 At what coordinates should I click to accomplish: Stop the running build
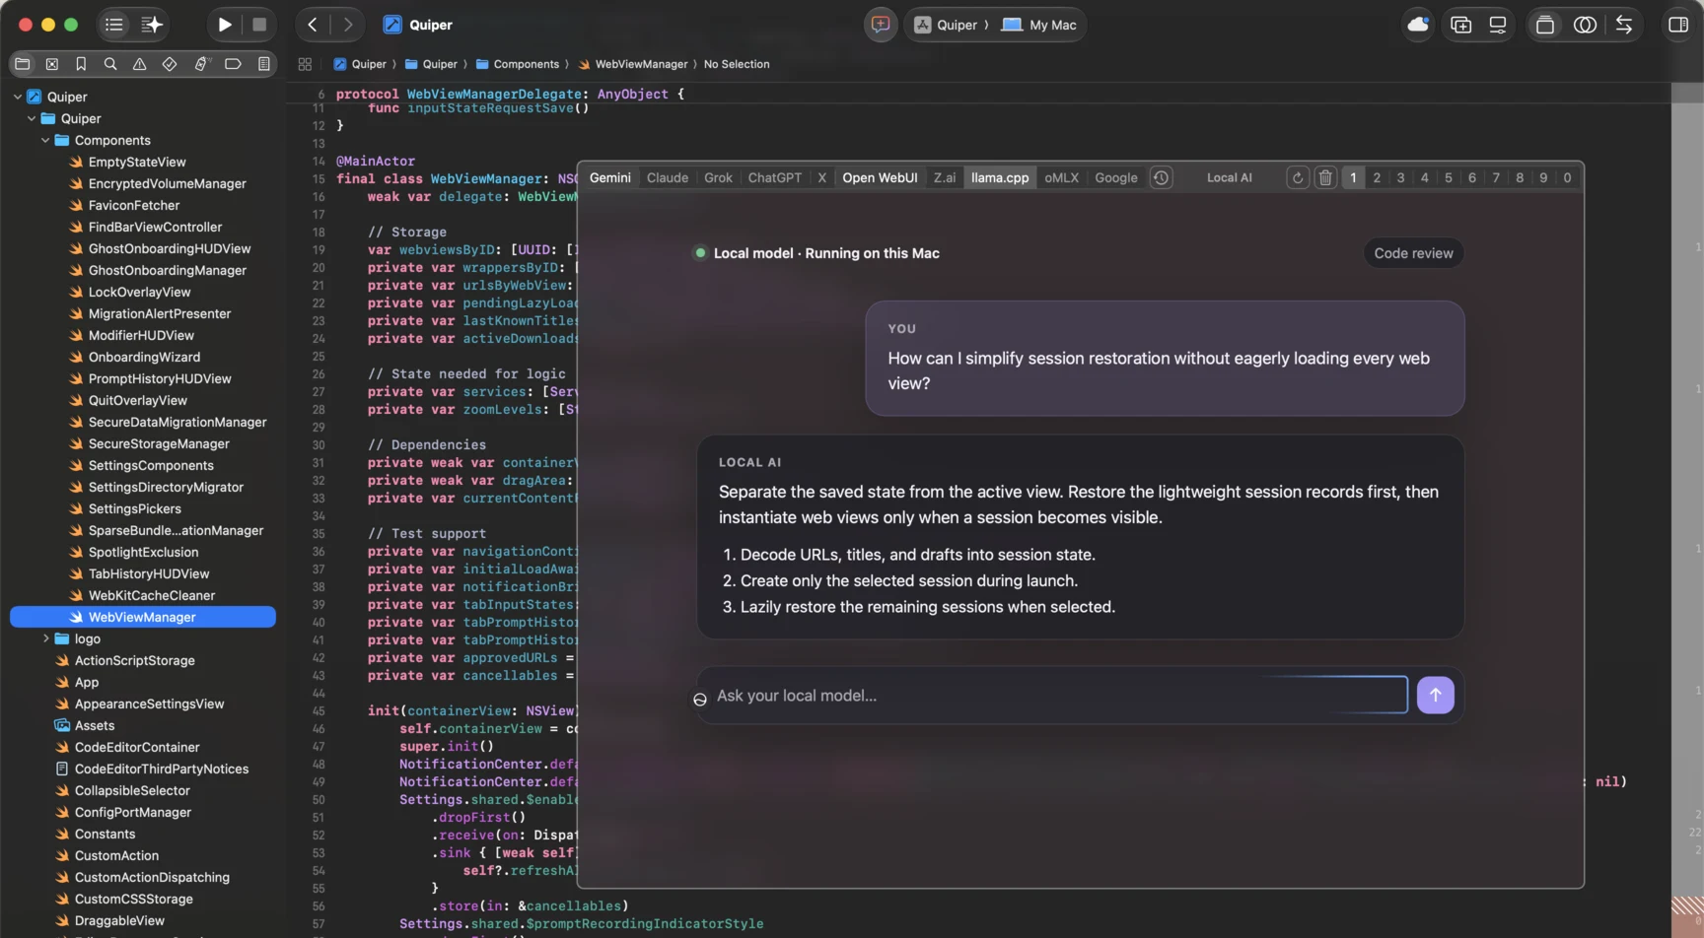click(x=259, y=25)
